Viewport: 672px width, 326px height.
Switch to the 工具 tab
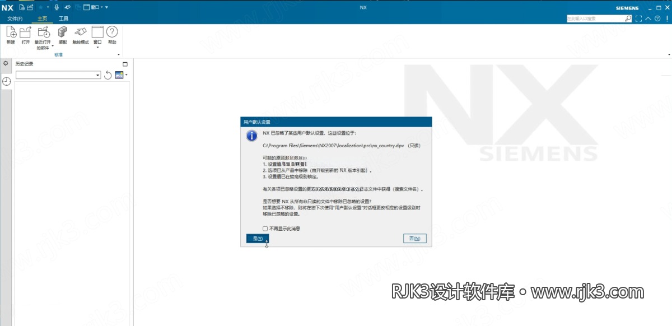(63, 18)
